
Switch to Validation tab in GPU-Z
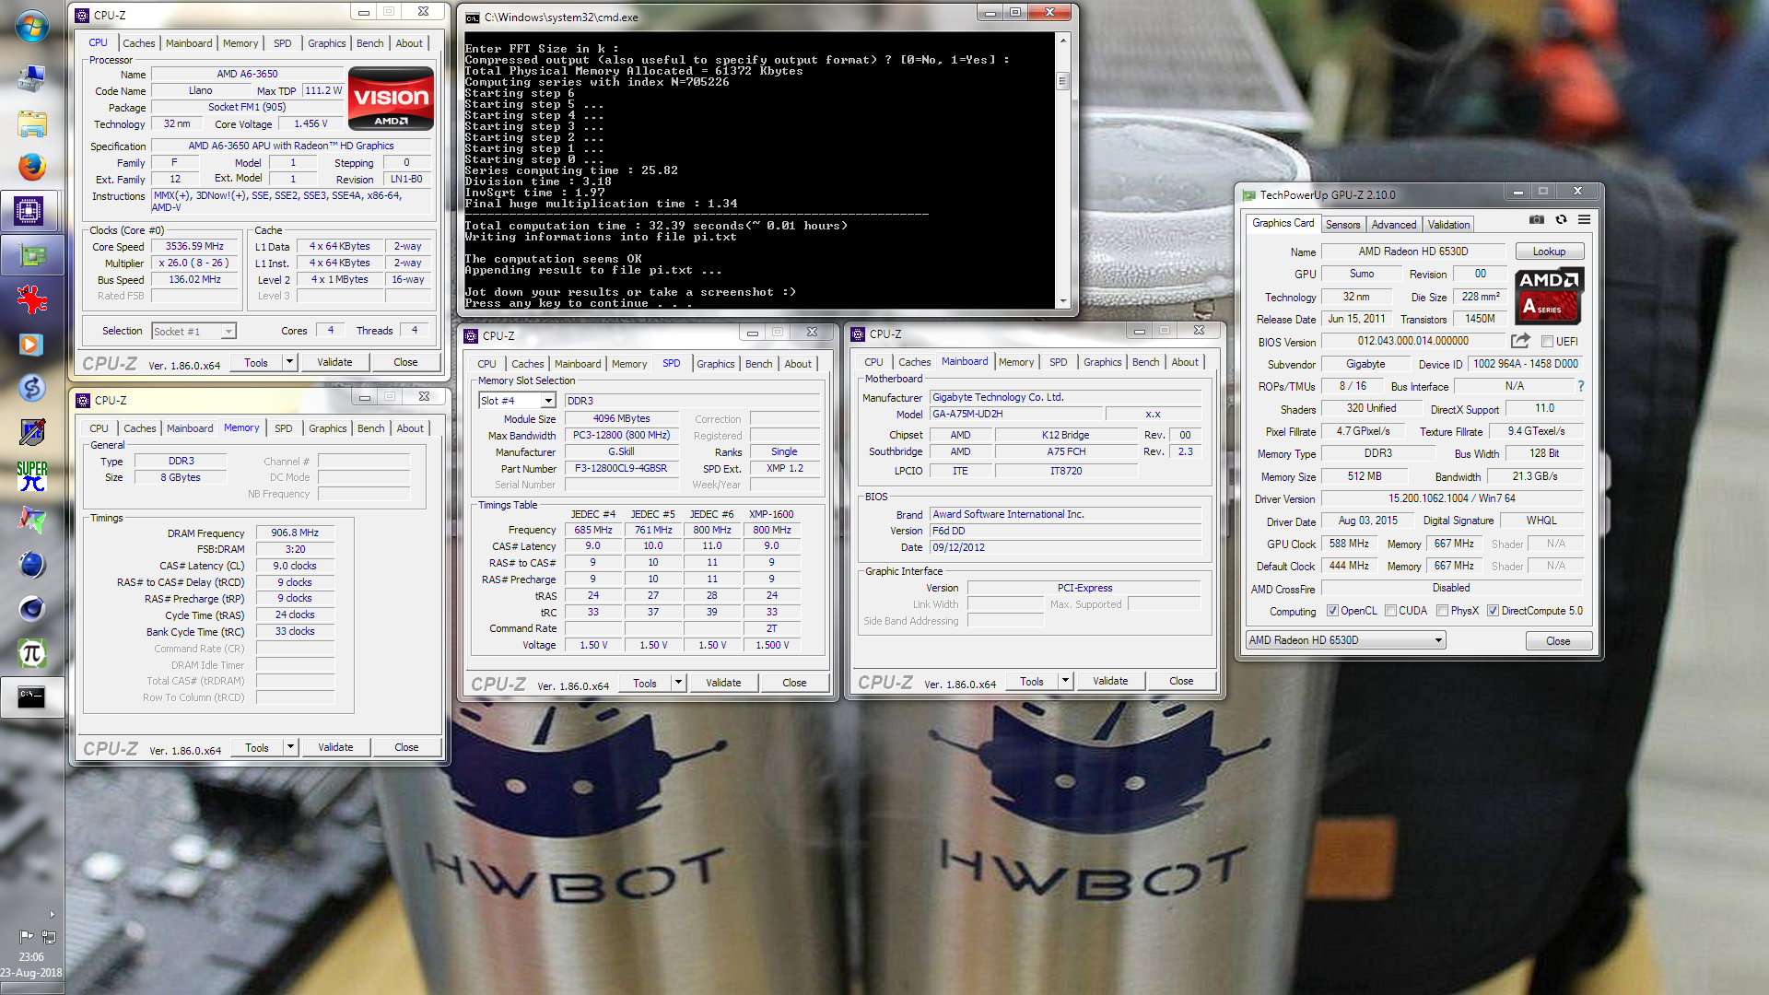coord(1448,225)
